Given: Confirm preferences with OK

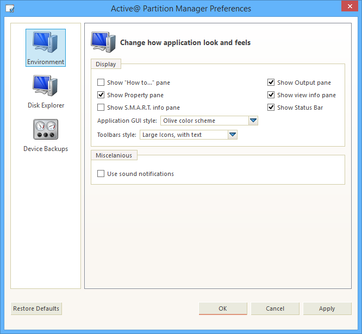Looking at the screenshot, I should (223, 308).
